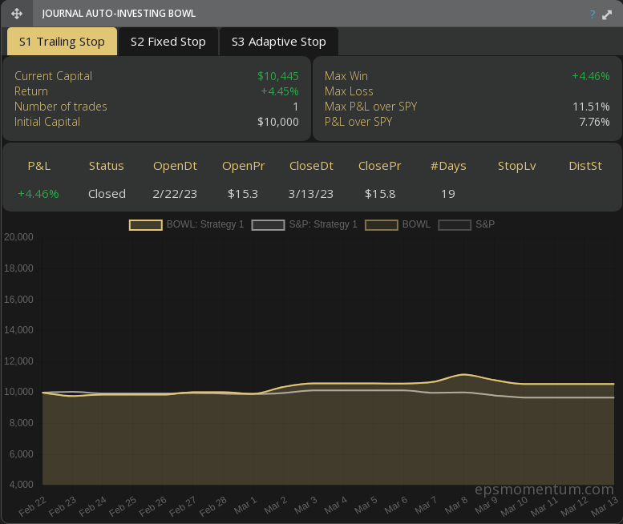Screen dimensions: 623x524
Task: Click the ClosePr column header
Action: pos(379,166)
